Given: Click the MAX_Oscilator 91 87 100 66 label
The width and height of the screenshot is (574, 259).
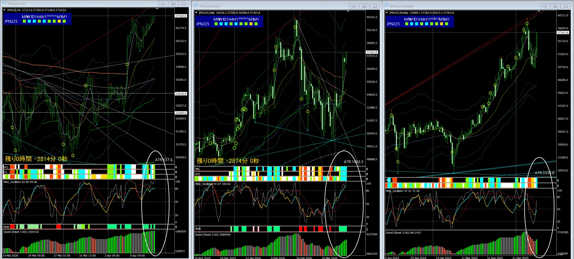Looking at the screenshot, I should click(213, 184).
